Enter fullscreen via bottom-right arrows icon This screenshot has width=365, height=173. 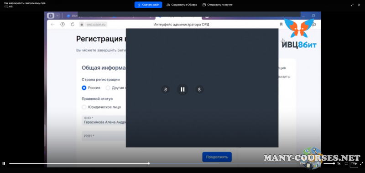(361, 163)
